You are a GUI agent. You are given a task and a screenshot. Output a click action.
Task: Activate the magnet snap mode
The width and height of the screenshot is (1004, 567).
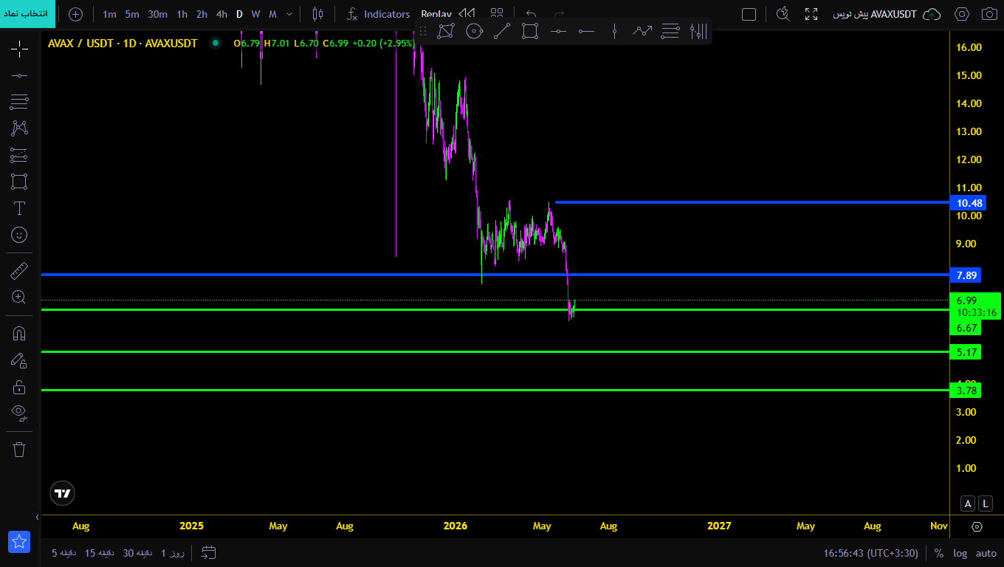pos(19,333)
